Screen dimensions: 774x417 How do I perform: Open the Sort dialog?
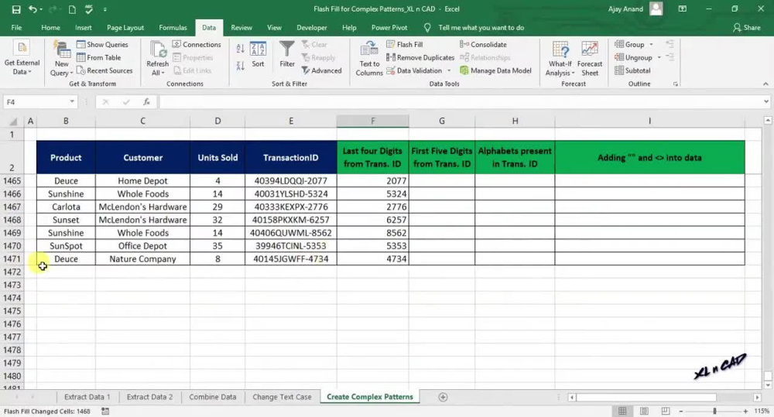pos(258,54)
